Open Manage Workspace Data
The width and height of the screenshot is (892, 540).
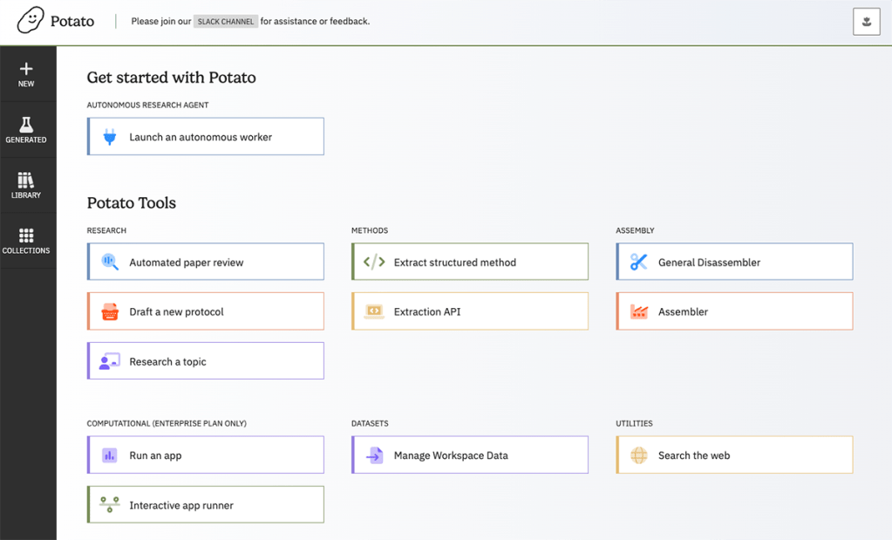click(470, 455)
